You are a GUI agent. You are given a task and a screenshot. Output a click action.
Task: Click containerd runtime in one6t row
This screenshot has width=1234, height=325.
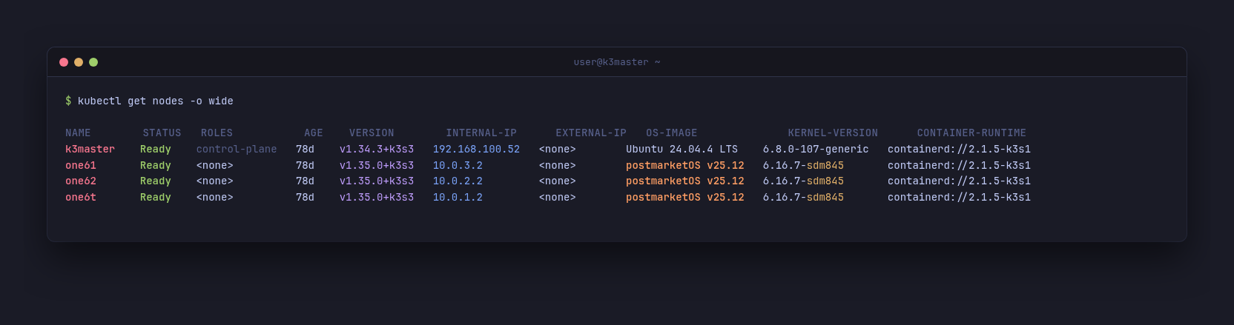(x=959, y=198)
